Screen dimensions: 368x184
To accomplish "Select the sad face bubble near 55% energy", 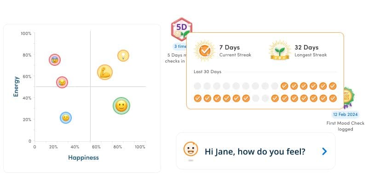I will click(x=62, y=82).
